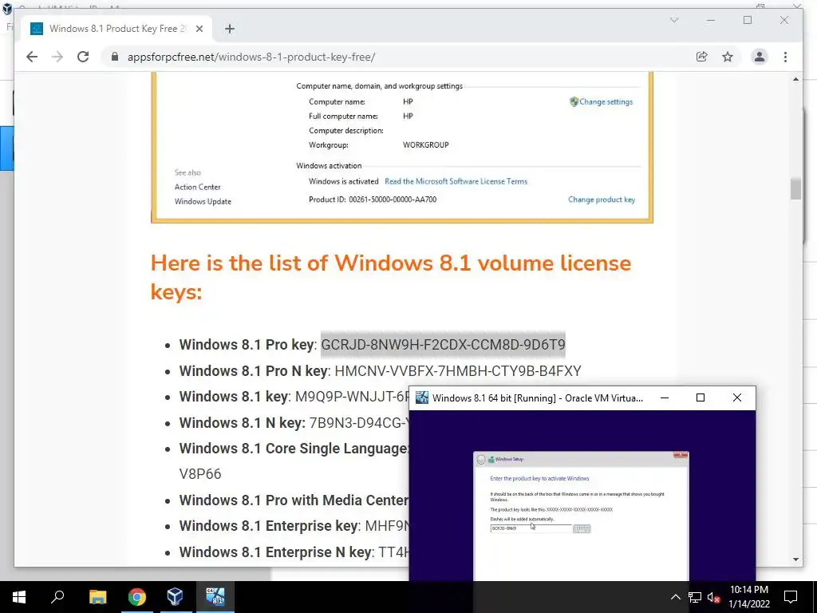Click the page scrollbar thumb
The image size is (817, 613).
pyautogui.click(x=795, y=188)
